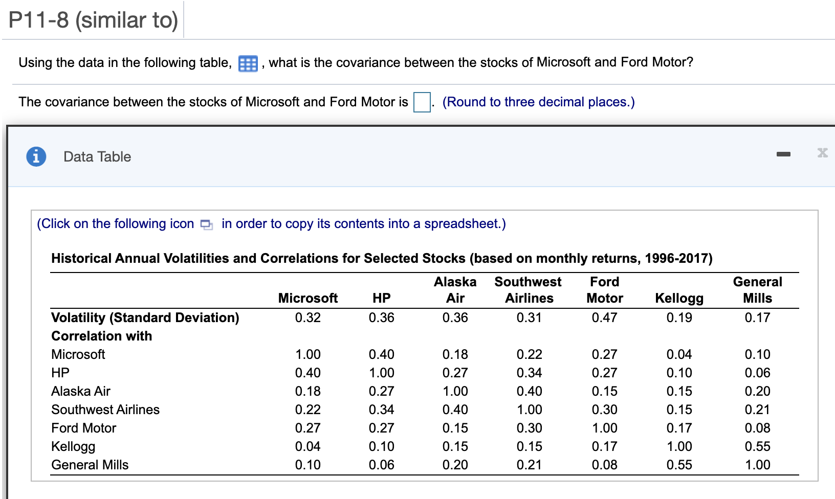Click Microsoft row Kellogg correlation 0.04

[679, 354]
